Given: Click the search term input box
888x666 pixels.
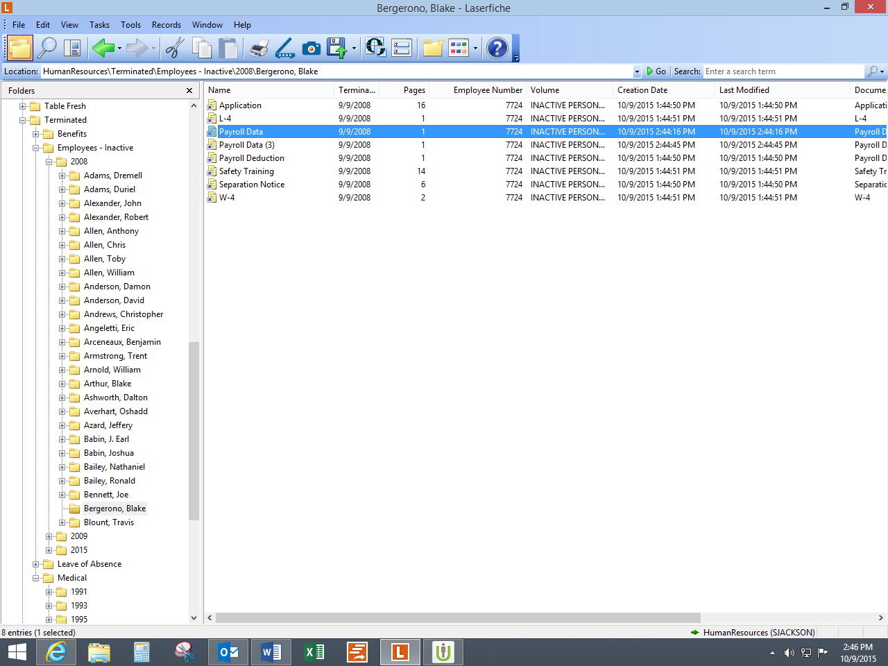Looking at the screenshot, I should [x=784, y=71].
